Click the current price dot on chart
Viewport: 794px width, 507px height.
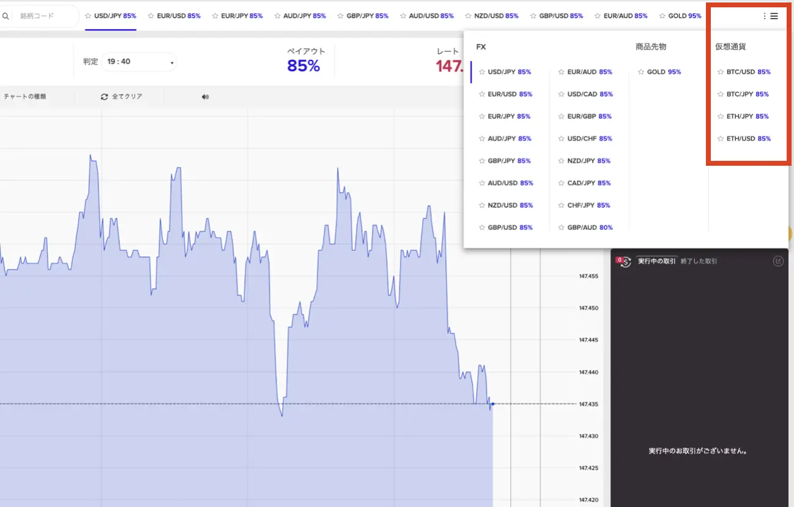(492, 404)
